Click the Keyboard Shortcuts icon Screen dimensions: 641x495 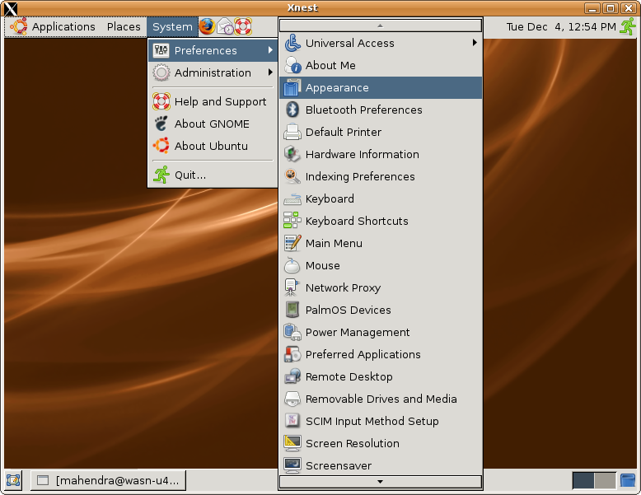pyautogui.click(x=292, y=221)
